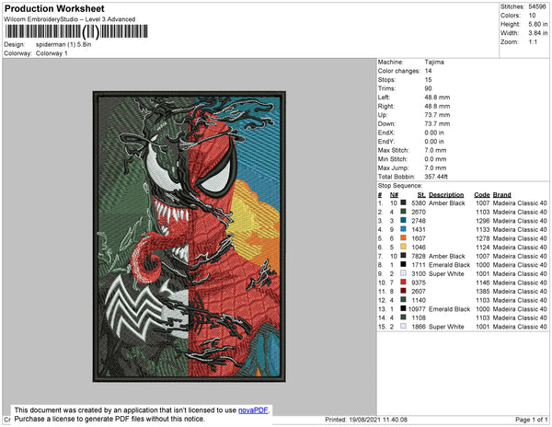Select the black swatch of stop 13 with 10977 stitches
This screenshot has height=427, width=552.
pos(403,308)
